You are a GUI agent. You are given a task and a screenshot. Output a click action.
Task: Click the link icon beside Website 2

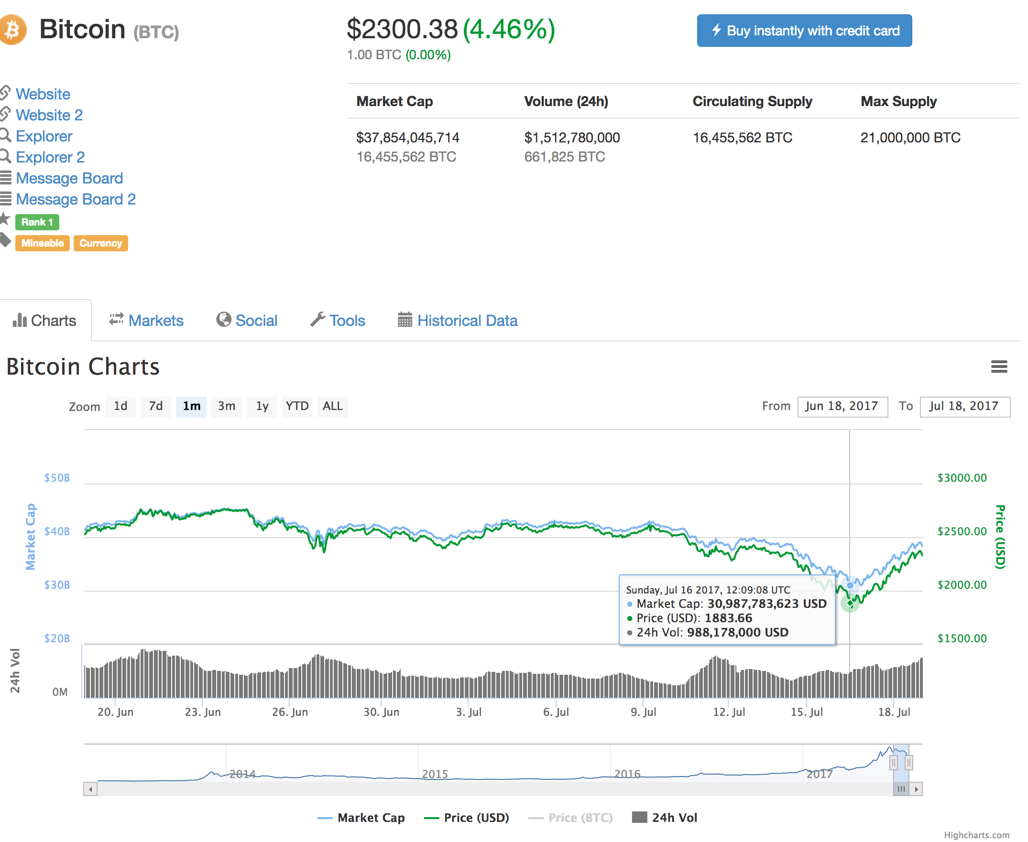5,114
